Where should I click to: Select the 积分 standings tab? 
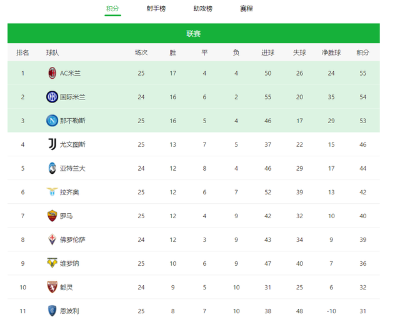(112, 9)
